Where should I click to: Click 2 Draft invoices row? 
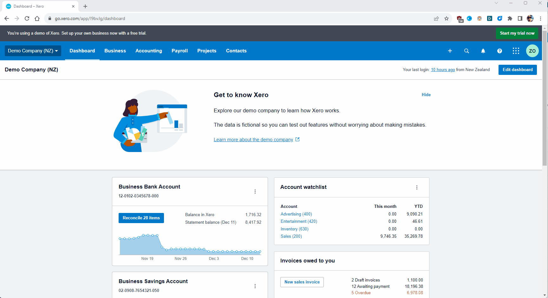387,280
